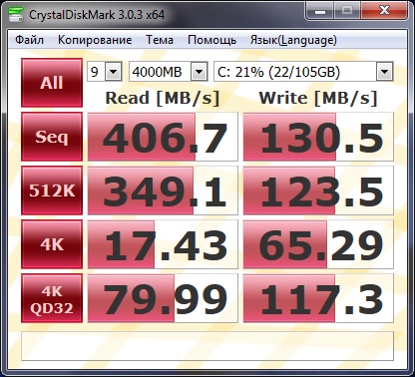Image resolution: width=415 pixels, height=377 pixels.
Task: Select 512K read result 349.1
Action: (163, 190)
